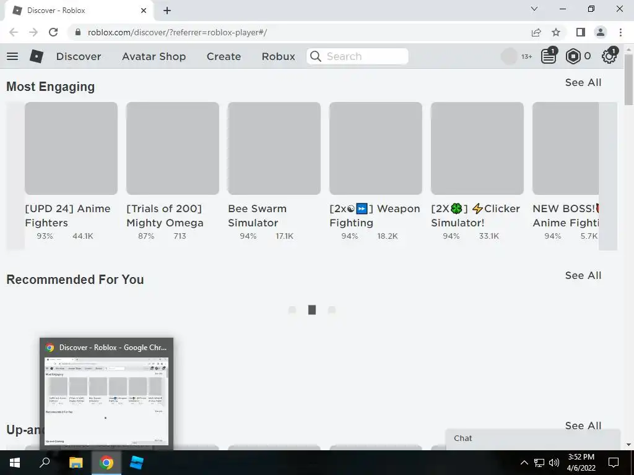Screen dimensions: 634x475
Task: Open the settings gear icon in Roblox header
Action: pos(609,56)
